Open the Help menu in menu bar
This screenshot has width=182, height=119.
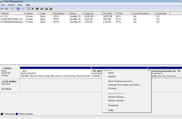click(28, 5)
